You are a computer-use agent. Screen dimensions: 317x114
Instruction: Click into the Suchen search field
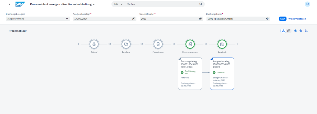162,4
